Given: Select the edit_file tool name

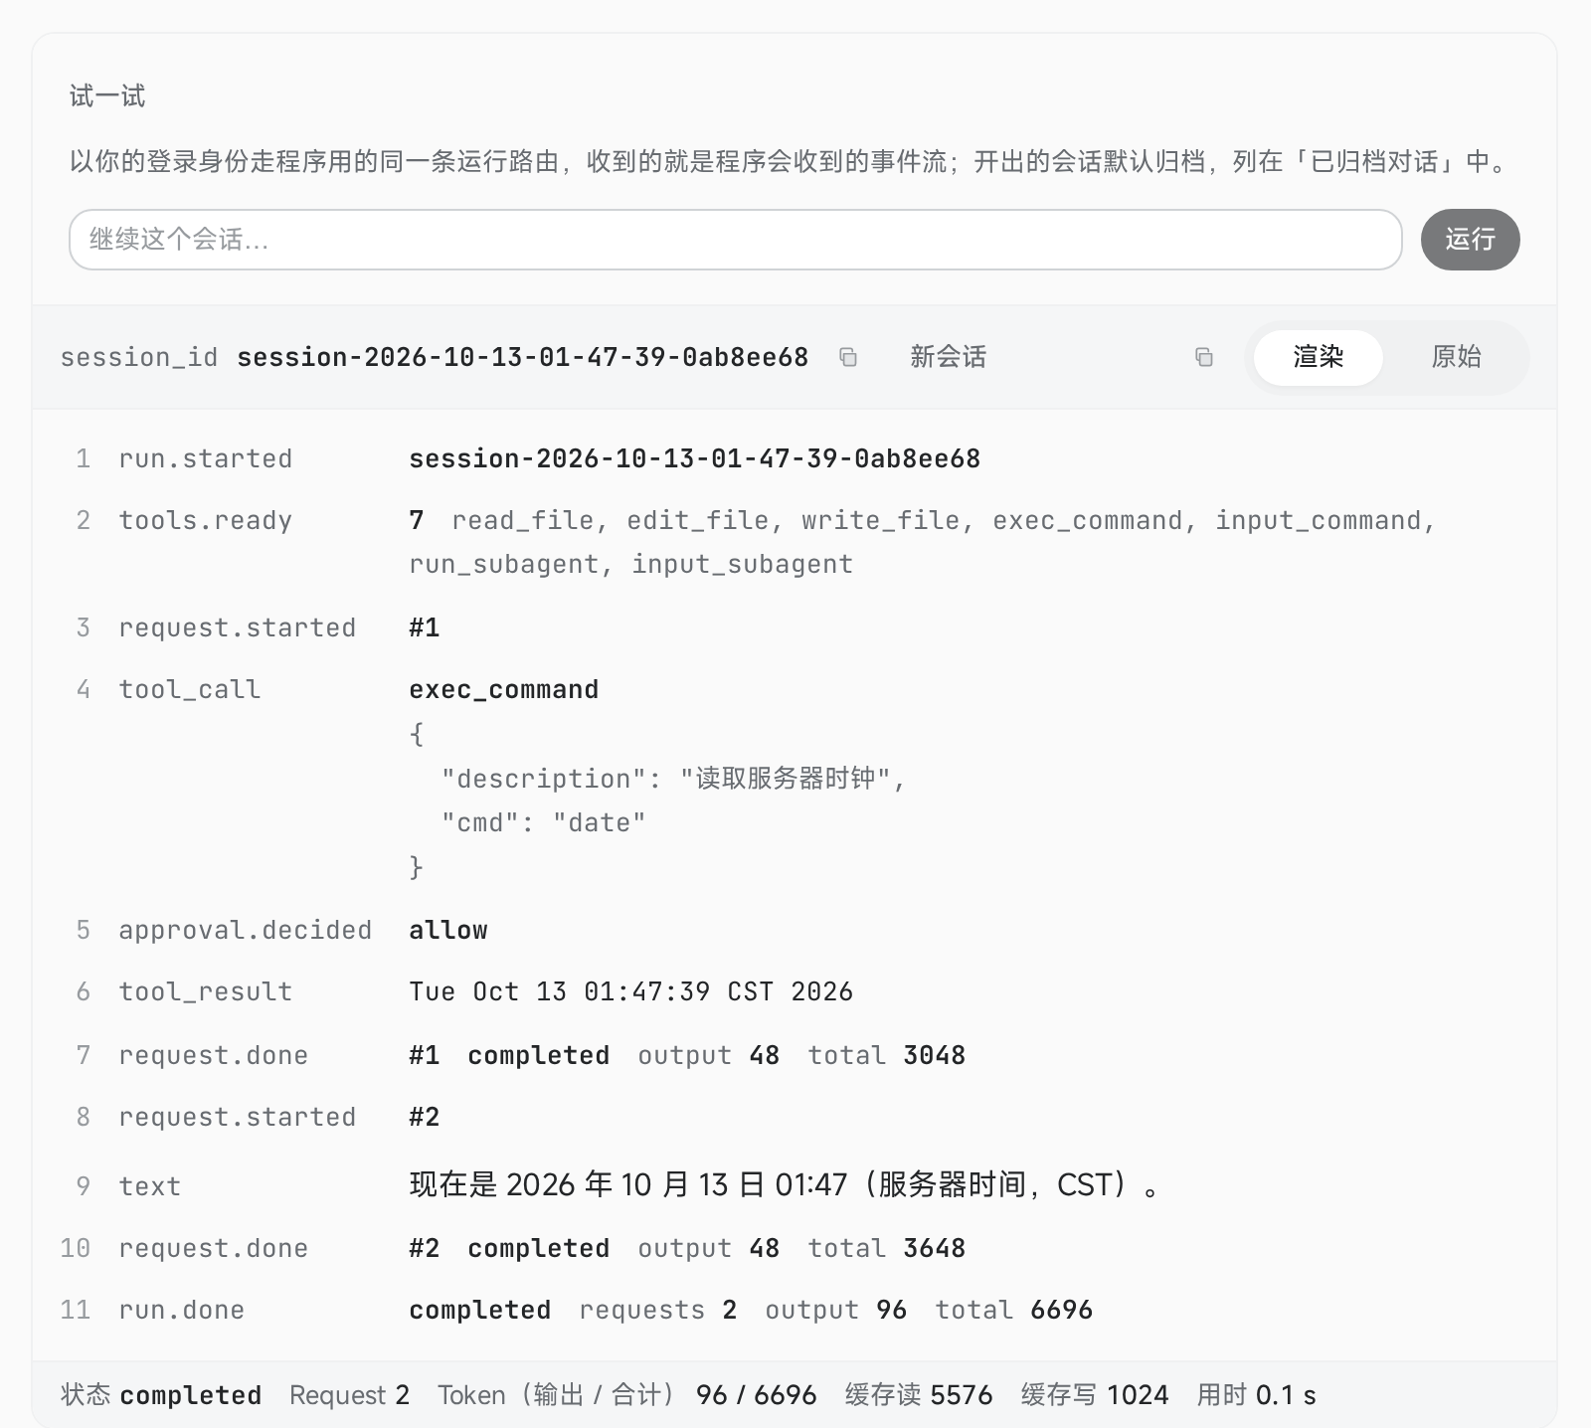Looking at the screenshot, I should (x=698, y=520).
